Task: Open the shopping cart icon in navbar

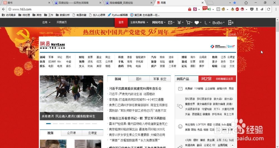Action: pos(188,22)
